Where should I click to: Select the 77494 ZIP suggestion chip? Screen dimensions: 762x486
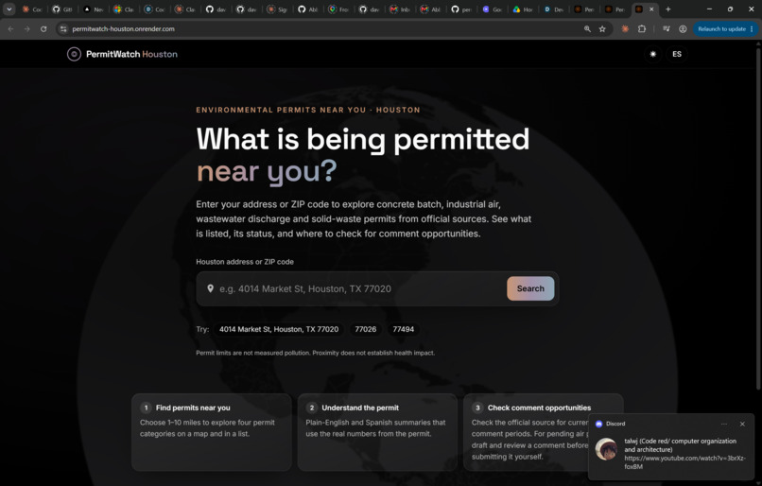coord(404,329)
